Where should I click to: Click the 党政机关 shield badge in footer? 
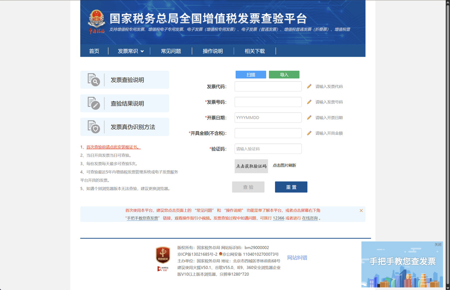tap(163, 255)
